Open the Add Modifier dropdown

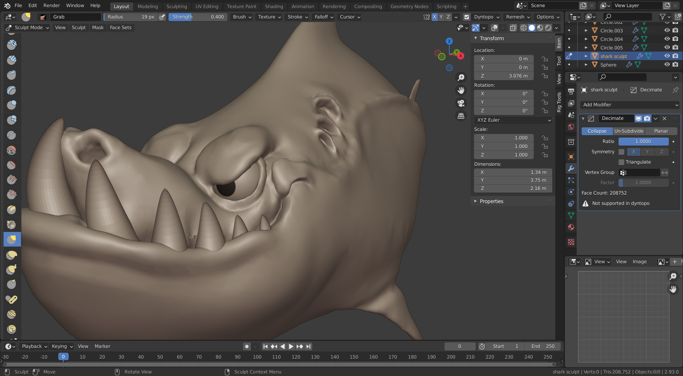point(630,105)
